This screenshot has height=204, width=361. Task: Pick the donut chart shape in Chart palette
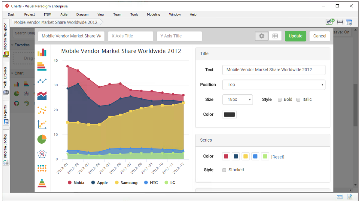(17, 103)
